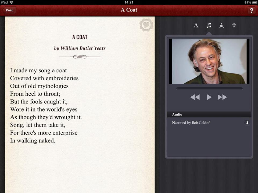Select the music note audio tab
The image size is (258, 193).
[209, 25]
